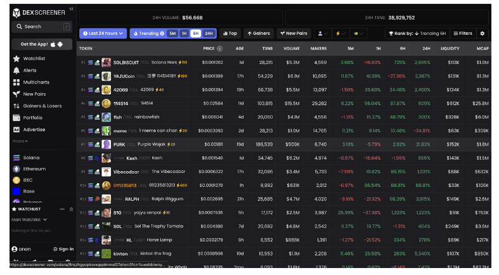Toggle the ads megaphone filter

[x=358, y=34]
